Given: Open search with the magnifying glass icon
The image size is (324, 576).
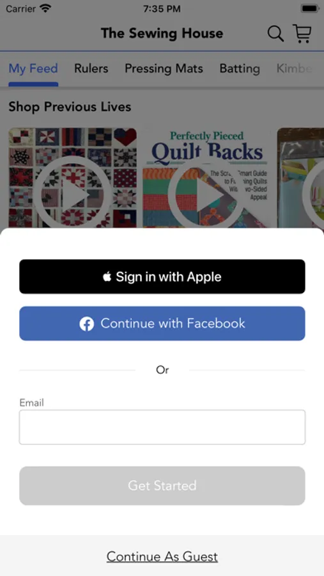Looking at the screenshot, I should click(275, 34).
